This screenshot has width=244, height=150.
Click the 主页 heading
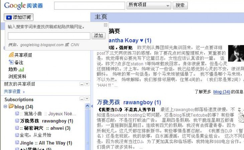[x=101, y=17]
